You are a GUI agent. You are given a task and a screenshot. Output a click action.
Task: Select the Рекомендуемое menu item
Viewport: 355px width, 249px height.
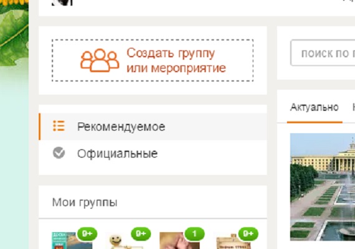pyautogui.click(x=153, y=126)
